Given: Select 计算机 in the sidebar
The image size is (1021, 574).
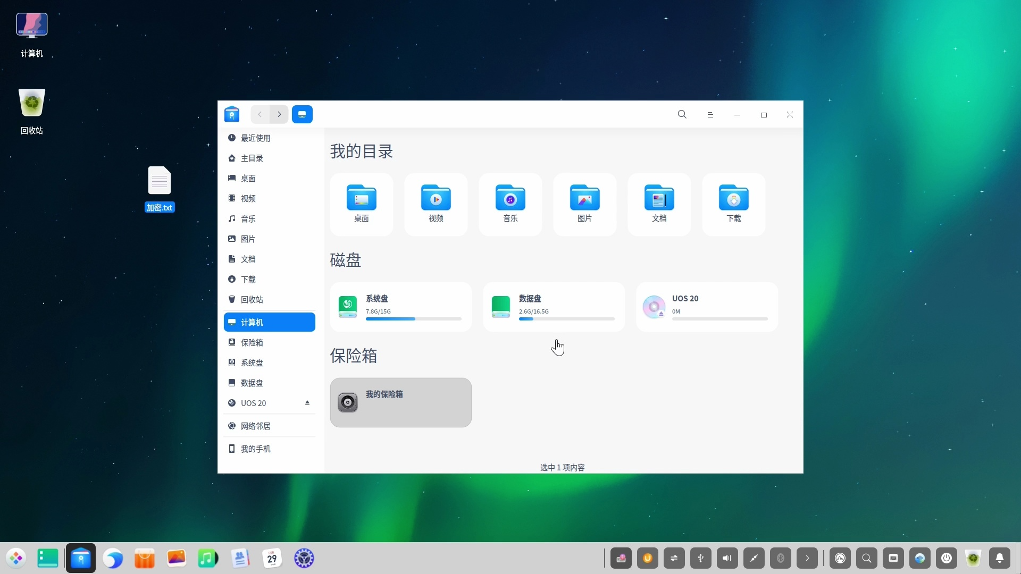Looking at the screenshot, I should point(270,323).
